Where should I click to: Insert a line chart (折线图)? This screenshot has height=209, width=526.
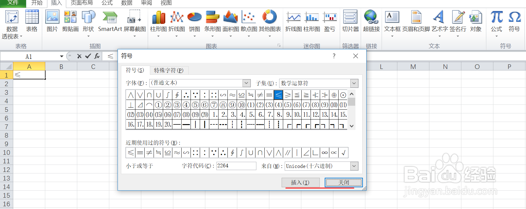click(x=177, y=24)
